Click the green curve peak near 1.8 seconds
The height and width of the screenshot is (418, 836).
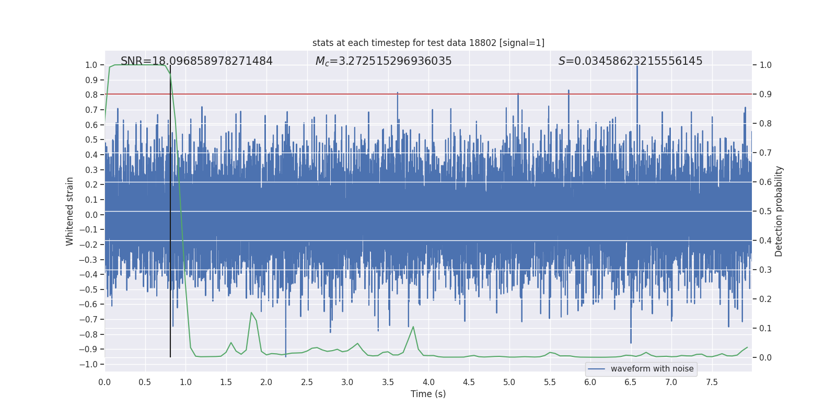pos(251,313)
